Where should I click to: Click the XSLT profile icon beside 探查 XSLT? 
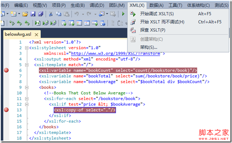tap(133, 30)
